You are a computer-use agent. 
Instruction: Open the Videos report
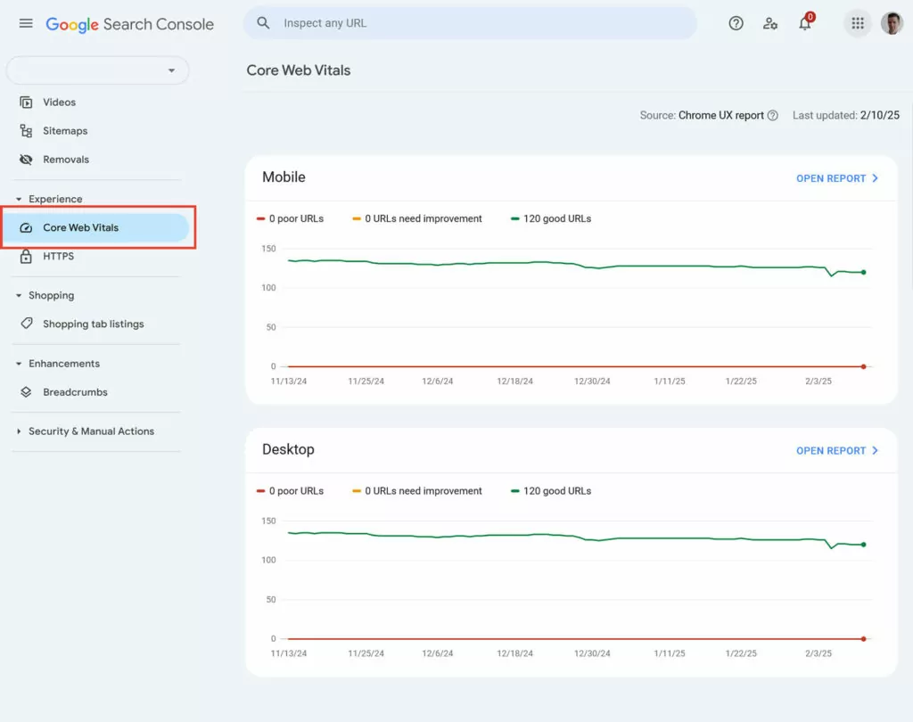coord(60,103)
